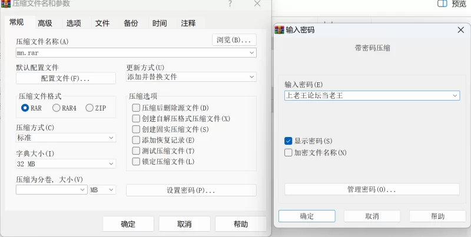Expand the 更新方式 dropdown list
Viewport: 471px width, 237px height.
coord(191,77)
